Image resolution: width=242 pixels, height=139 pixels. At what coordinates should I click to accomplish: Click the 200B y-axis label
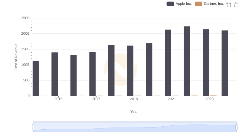(x=25, y=33)
